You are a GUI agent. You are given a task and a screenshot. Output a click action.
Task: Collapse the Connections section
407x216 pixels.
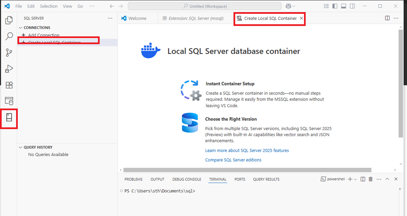coord(21,28)
